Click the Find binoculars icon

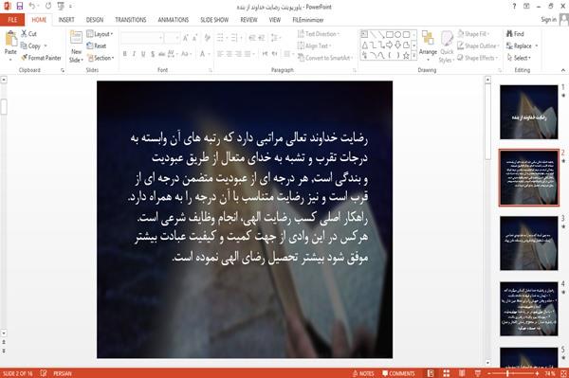pyautogui.click(x=509, y=34)
